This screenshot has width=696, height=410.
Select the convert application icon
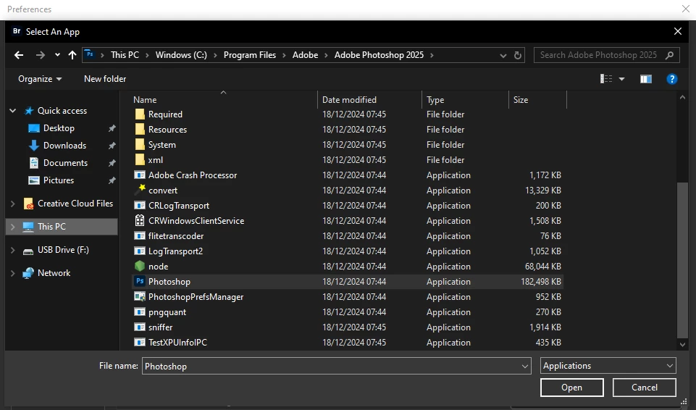tap(140, 190)
